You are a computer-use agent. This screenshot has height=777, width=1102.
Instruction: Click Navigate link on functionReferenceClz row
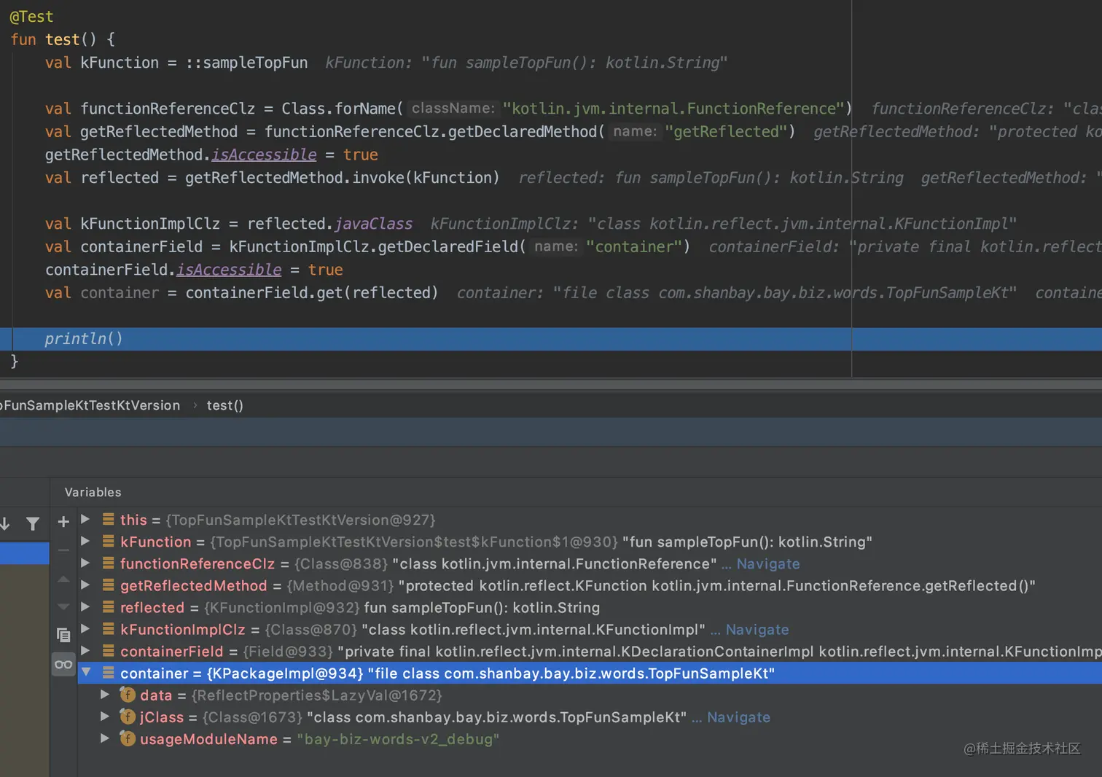pos(768,563)
